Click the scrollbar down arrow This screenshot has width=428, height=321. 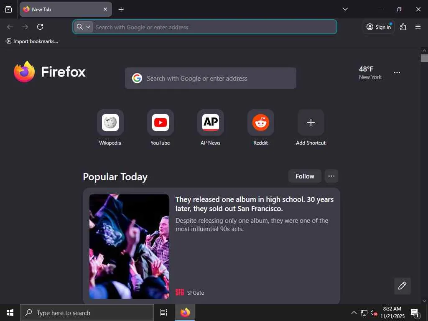pos(424,301)
